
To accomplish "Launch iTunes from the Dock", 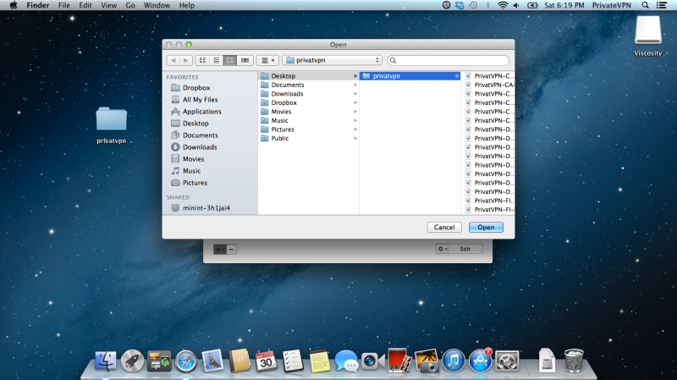I will click(x=455, y=361).
